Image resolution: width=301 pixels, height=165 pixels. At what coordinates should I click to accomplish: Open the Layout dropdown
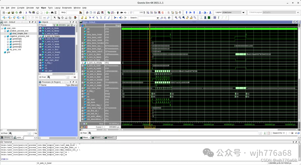click(x=243, y=13)
